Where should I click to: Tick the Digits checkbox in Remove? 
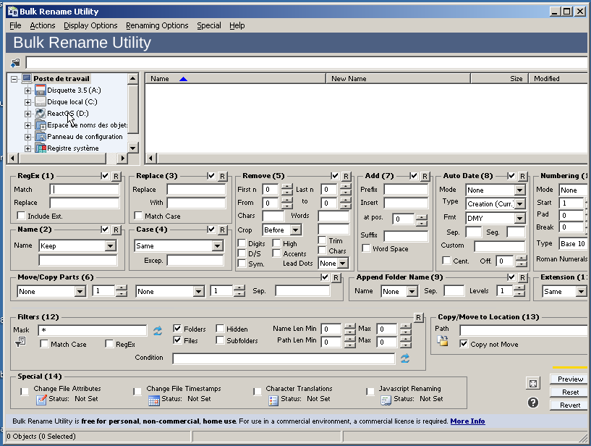pos(242,243)
